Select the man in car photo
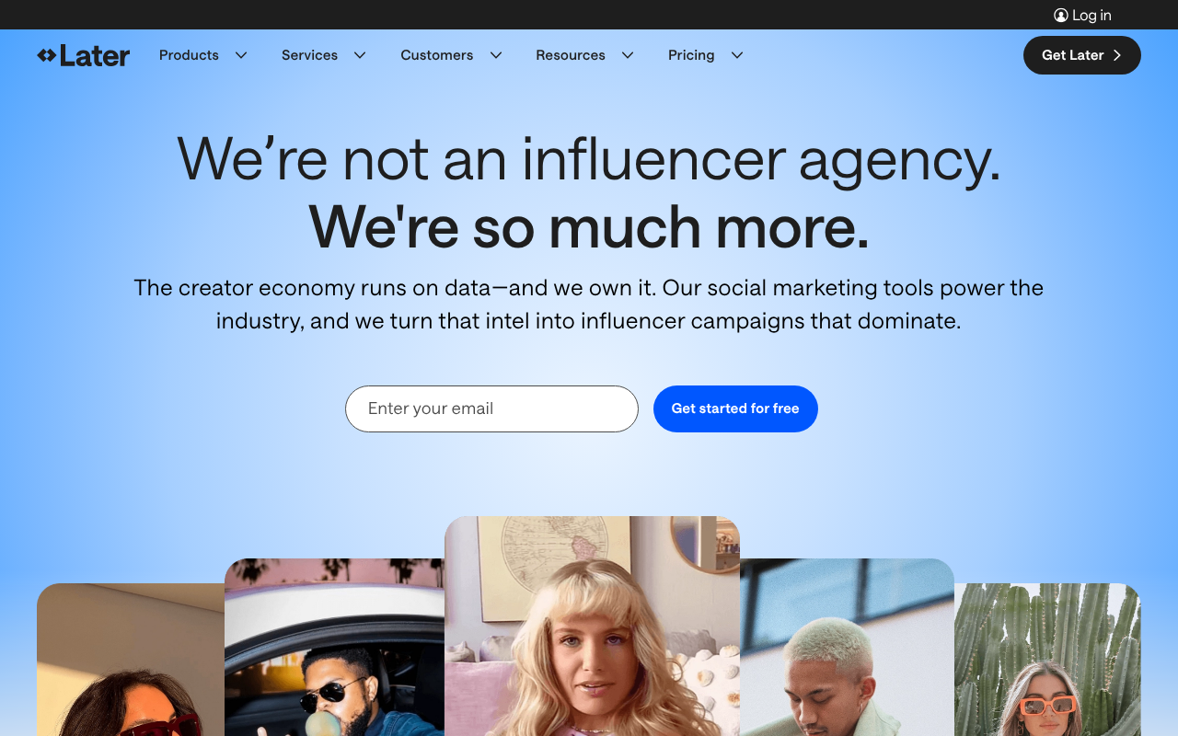1178x736 pixels. coord(334,647)
